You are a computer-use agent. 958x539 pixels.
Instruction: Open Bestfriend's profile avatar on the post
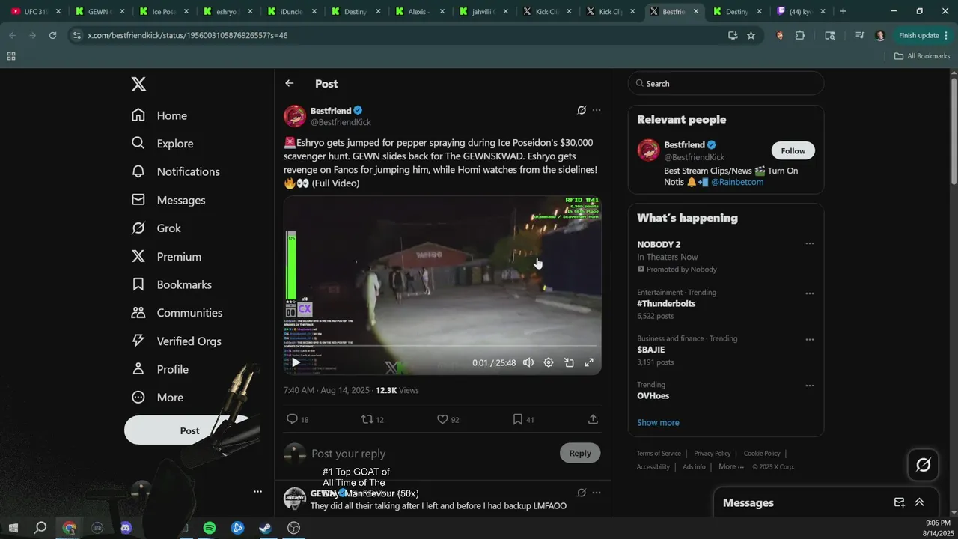295,116
